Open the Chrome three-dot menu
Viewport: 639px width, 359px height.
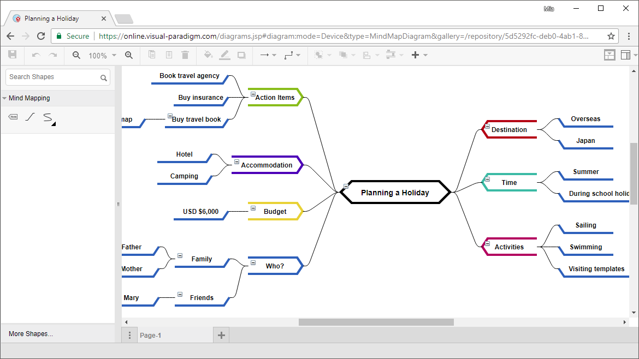click(629, 36)
